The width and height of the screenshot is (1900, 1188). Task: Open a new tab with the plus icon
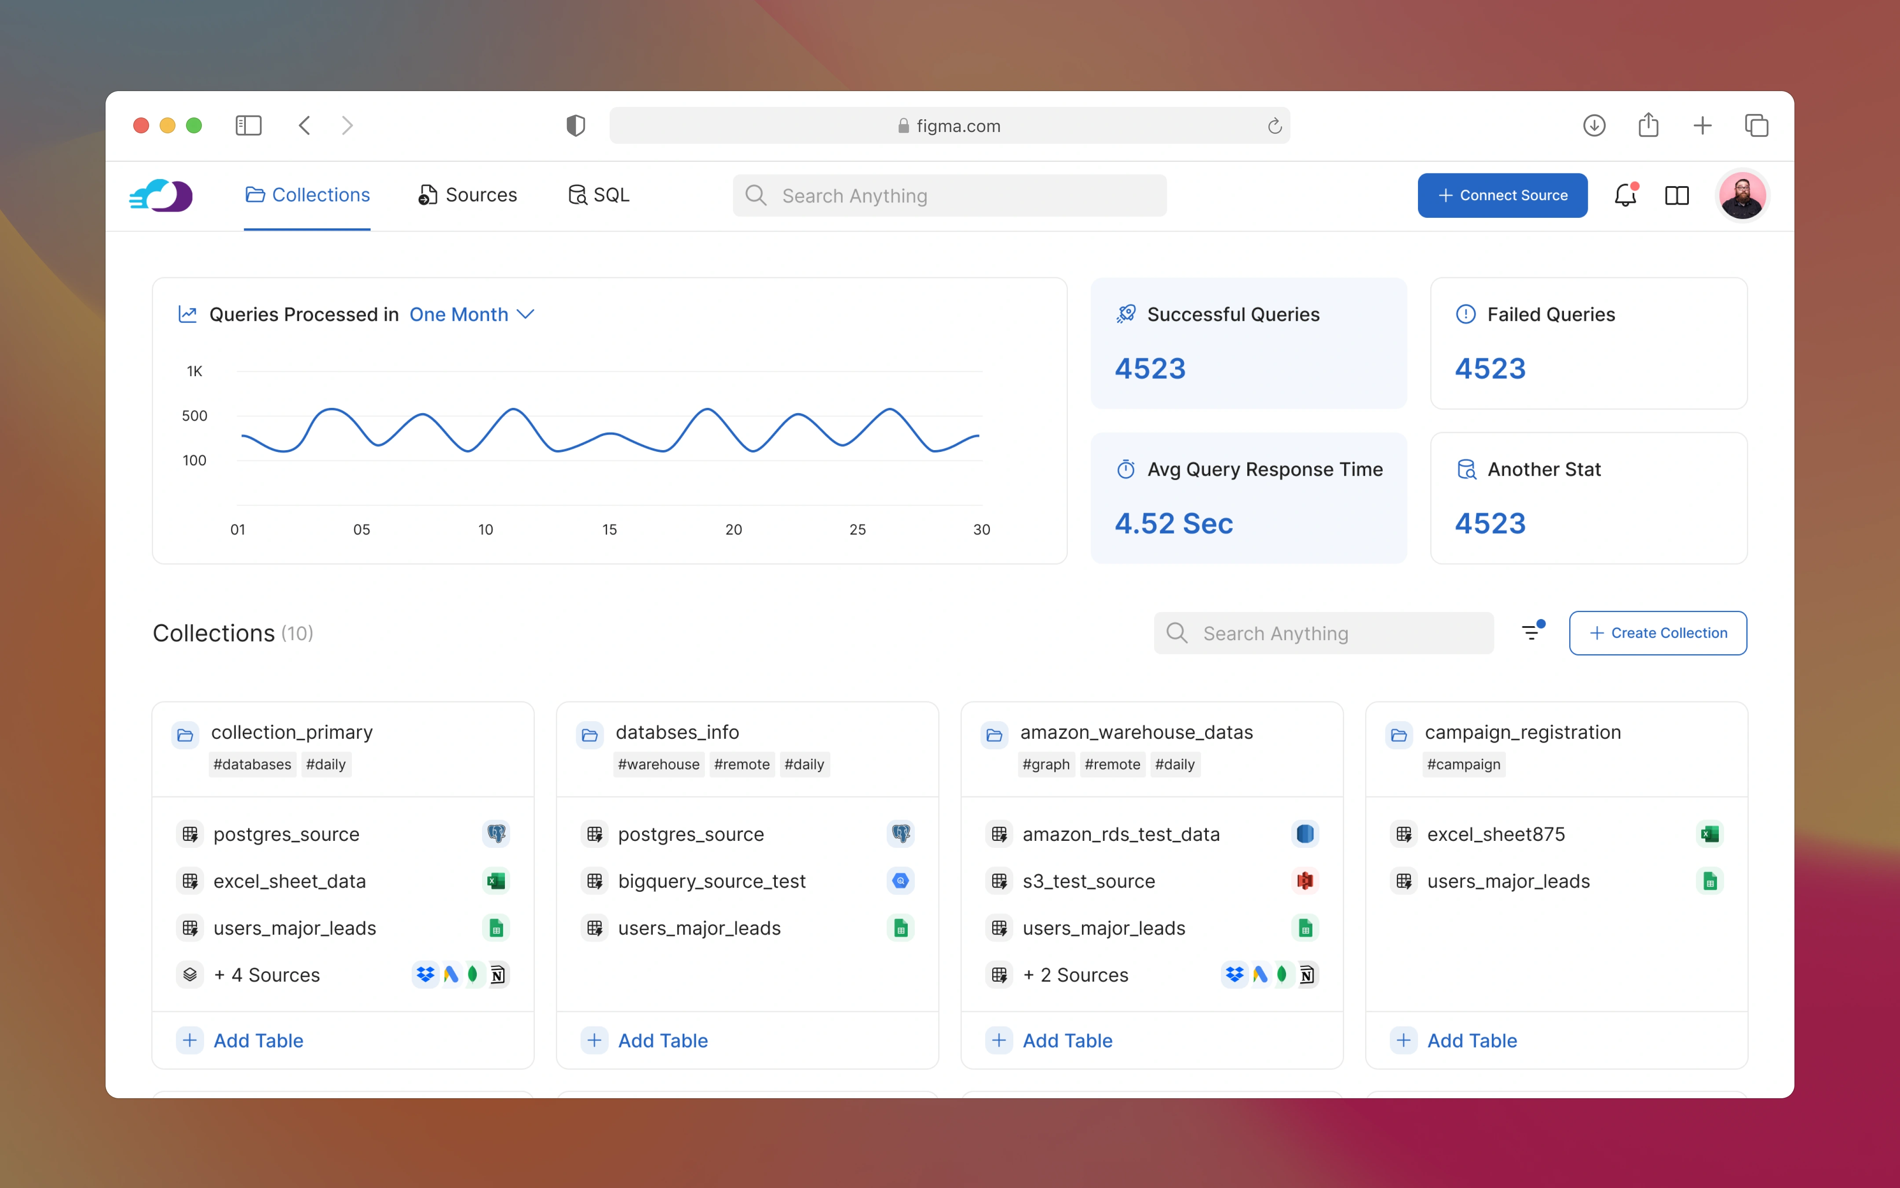(1702, 126)
